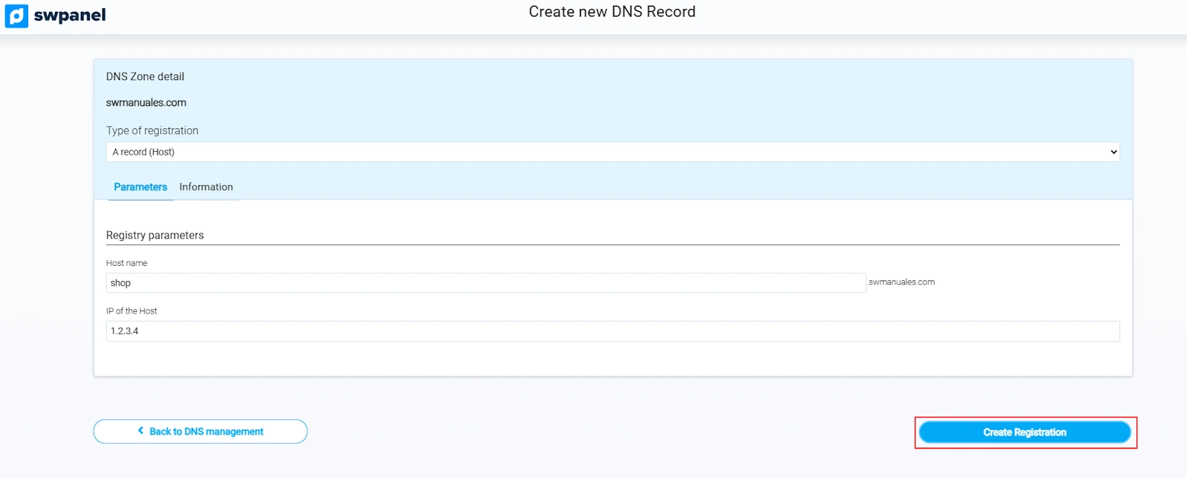Select the swmanuales.com zone name text
This screenshot has width=1187, height=478.
click(x=146, y=103)
